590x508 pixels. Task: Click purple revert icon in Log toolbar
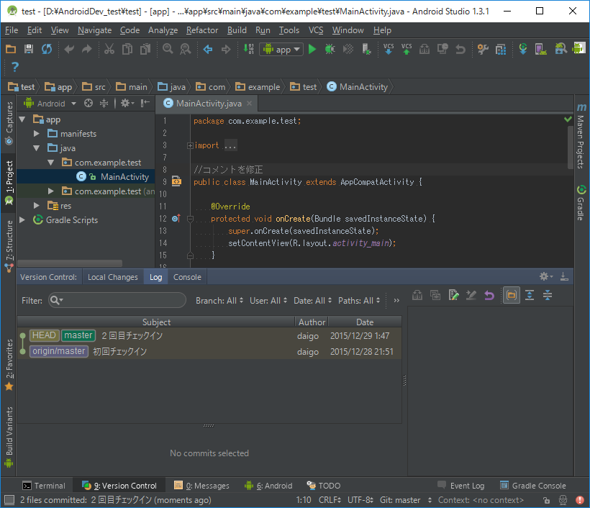point(489,296)
